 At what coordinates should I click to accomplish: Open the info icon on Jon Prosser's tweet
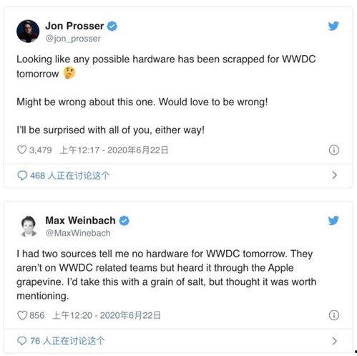[x=333, y=150]
